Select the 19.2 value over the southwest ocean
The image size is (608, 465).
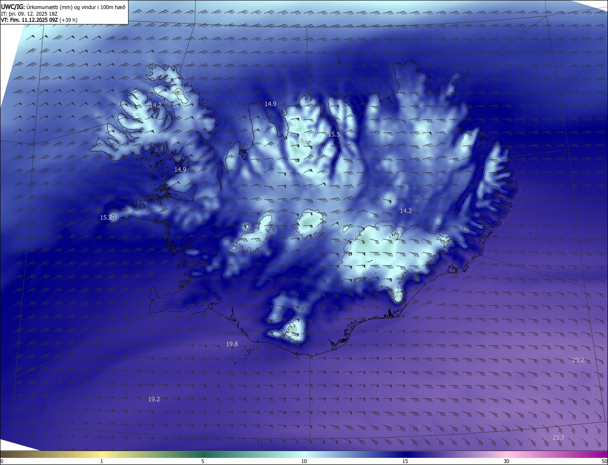tap(154, 399)
